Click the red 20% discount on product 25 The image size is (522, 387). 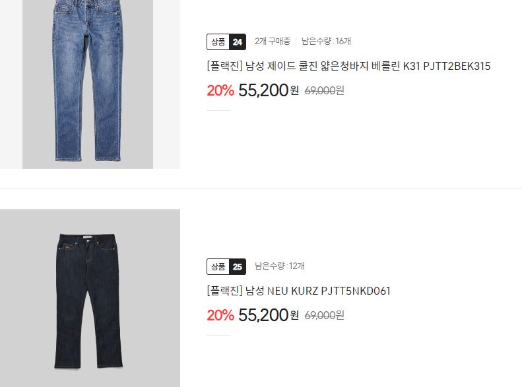pyautogui.click(x=220, y=315)
